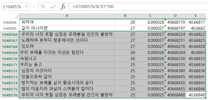The height and width of the screenshot is (100, 208).
Task: Click the formula bar options dots
Action: [x=34, y=6]
